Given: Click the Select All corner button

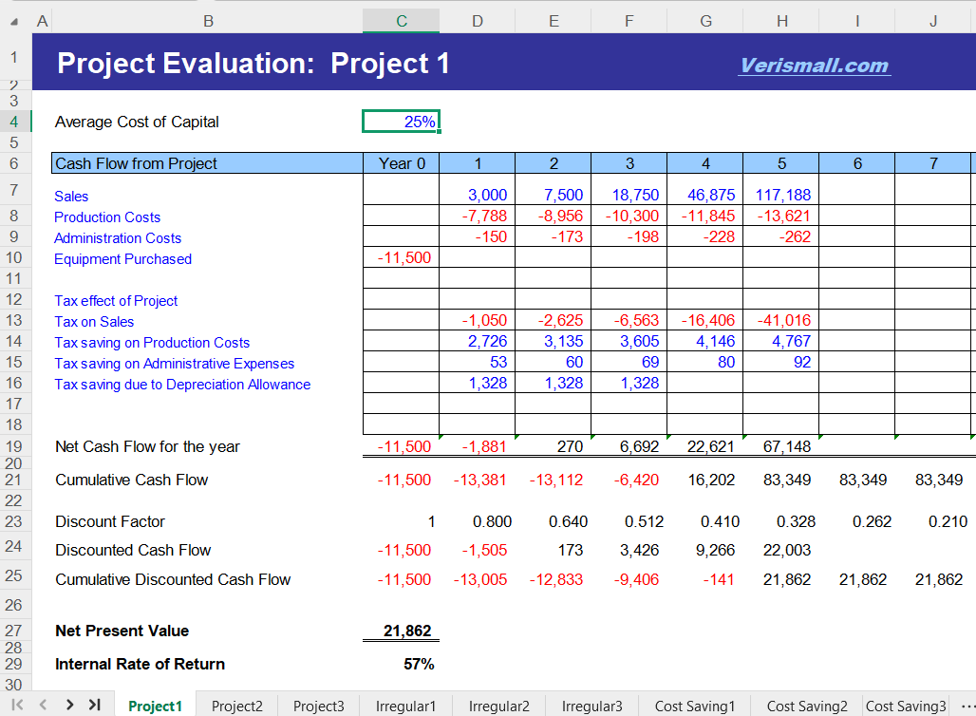Looking at the screenshot, I should click(15, 20).
